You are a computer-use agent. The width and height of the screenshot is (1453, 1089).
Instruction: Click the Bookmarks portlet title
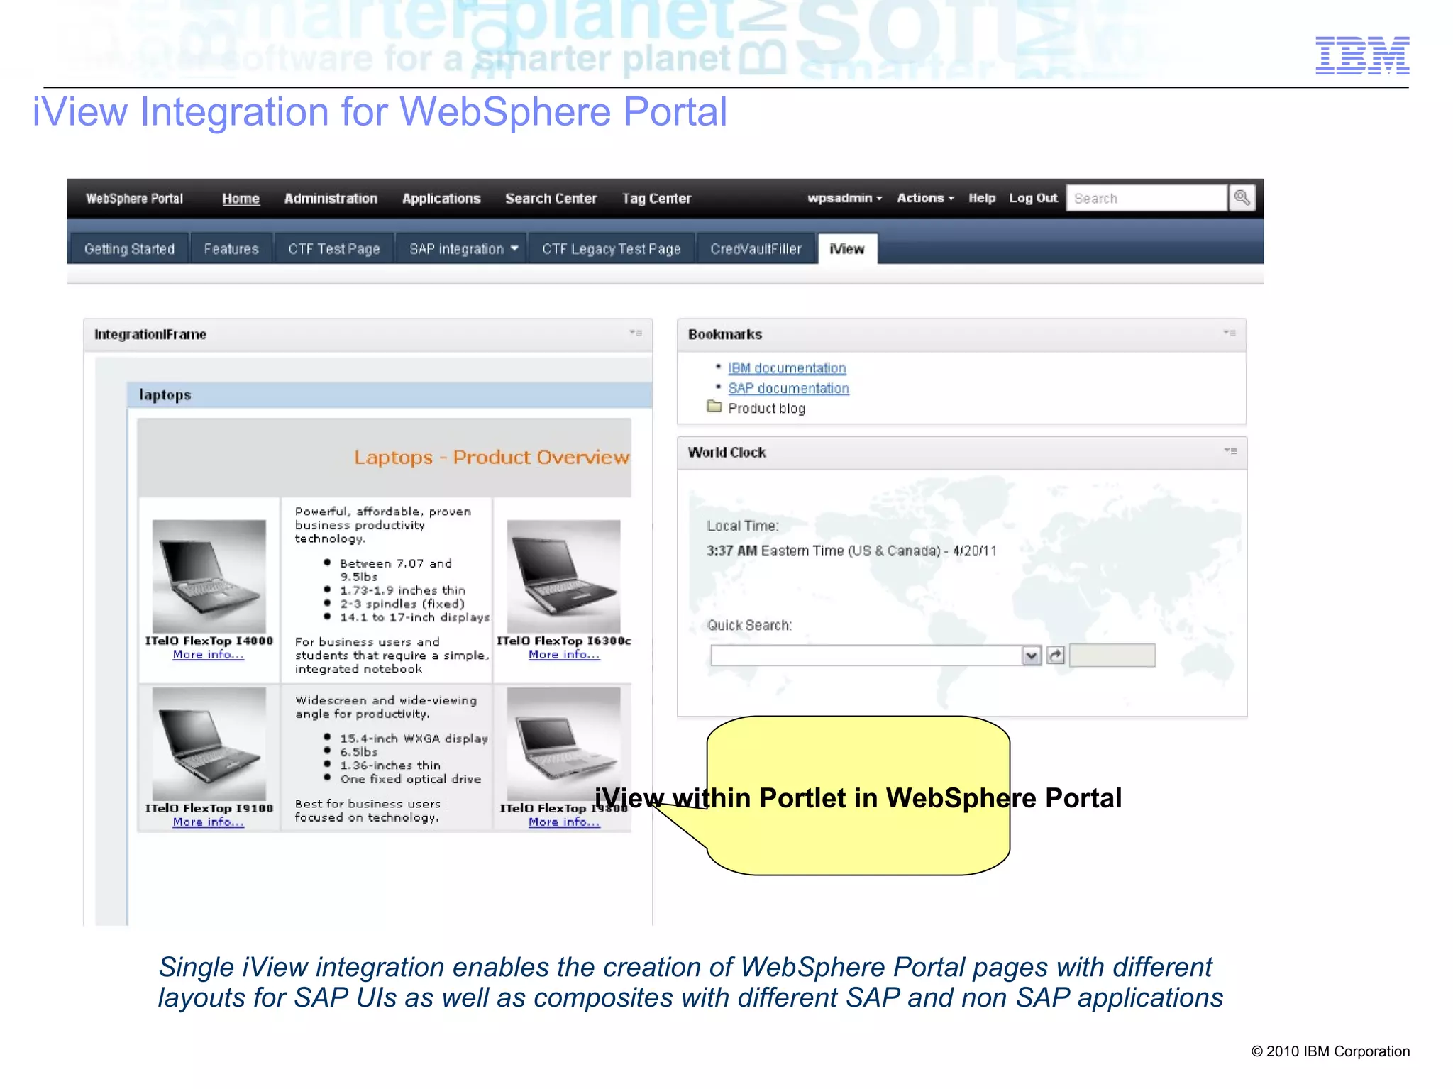724,334
